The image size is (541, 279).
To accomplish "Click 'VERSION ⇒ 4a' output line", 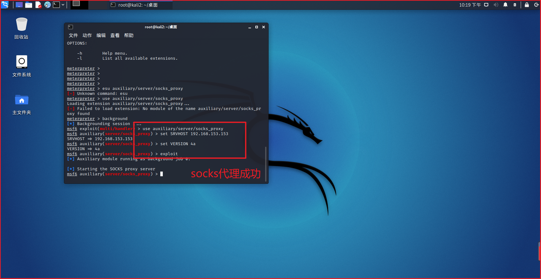I will tap(83, 149).
